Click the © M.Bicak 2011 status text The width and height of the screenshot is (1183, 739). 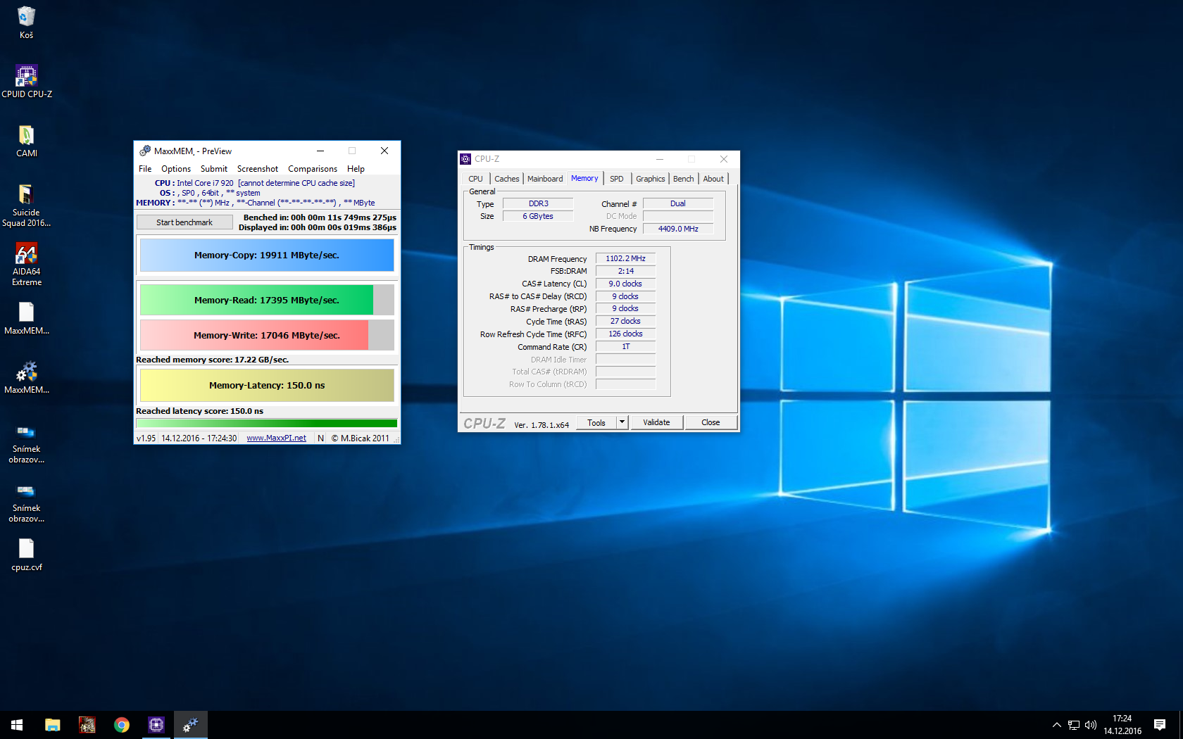pos(360,438)
